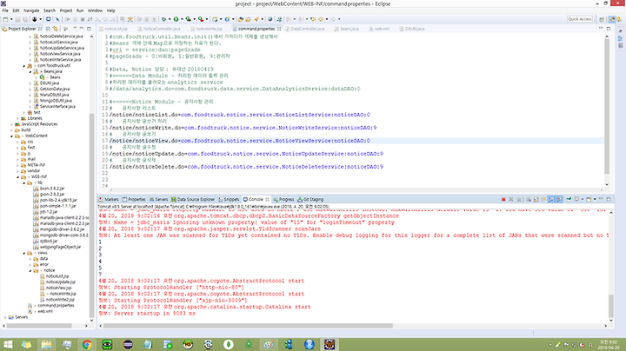The height and width of the screenshot is (351, 626).
Task: Collapse the WebContent folder
Action: [11, 136]
